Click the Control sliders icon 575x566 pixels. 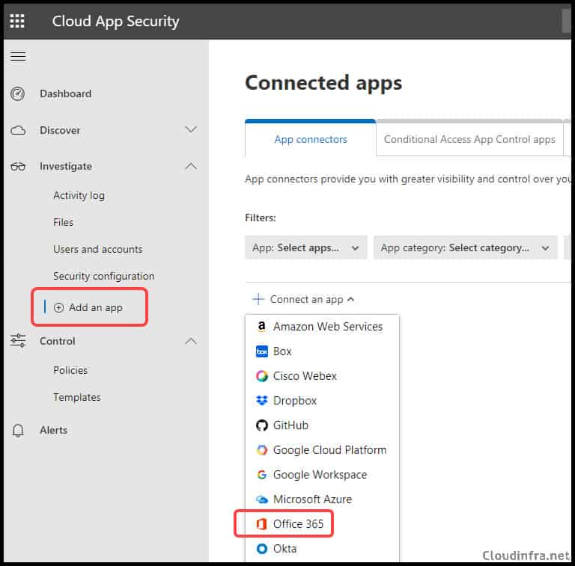[x=18, y=340]
